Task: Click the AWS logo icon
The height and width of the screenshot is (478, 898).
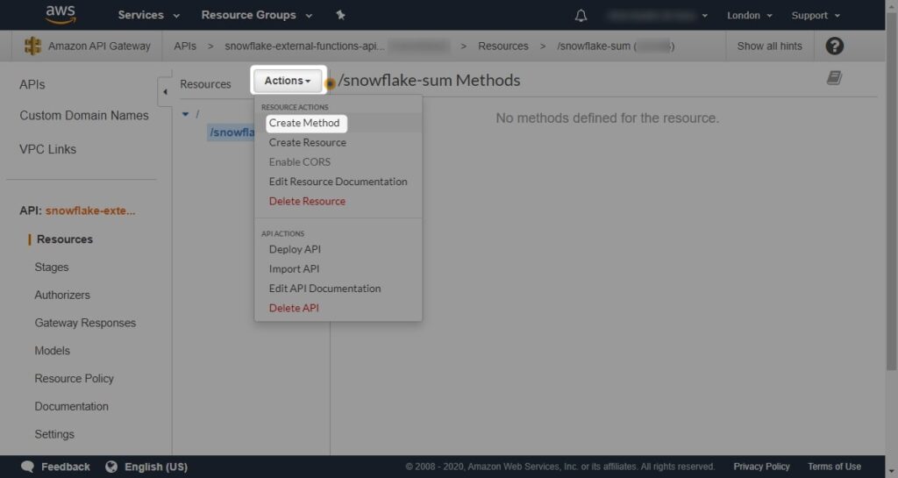Action: (x=61, y=15)
